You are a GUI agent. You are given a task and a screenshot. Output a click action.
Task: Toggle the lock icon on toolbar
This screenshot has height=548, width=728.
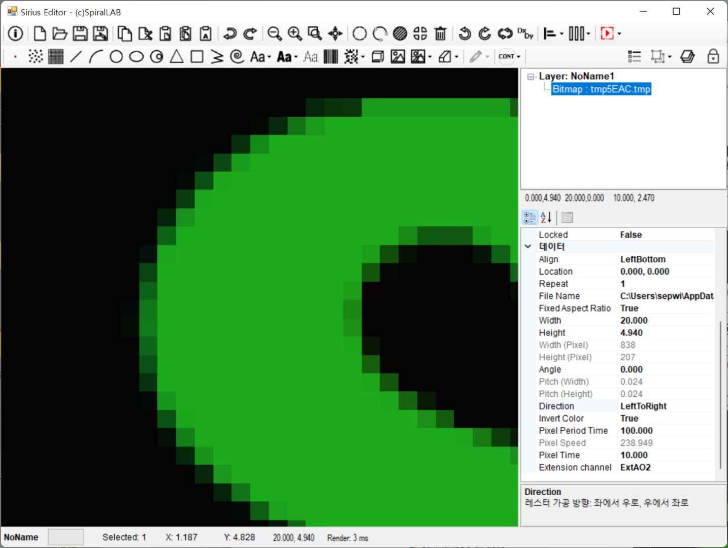click(713, 56)
